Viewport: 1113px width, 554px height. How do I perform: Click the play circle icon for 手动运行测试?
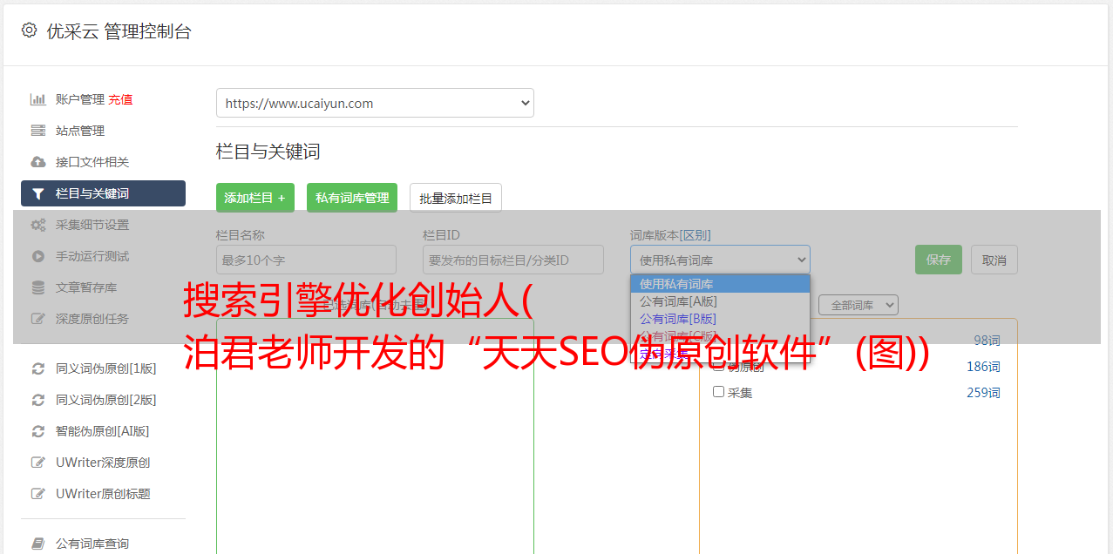pyautogui.click(x=38, y=256)
